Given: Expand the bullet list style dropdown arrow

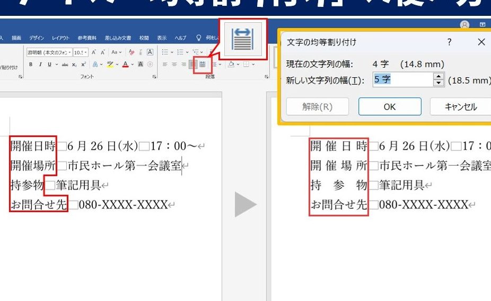Looking at the screenshot, I should [x=172, y=52].
